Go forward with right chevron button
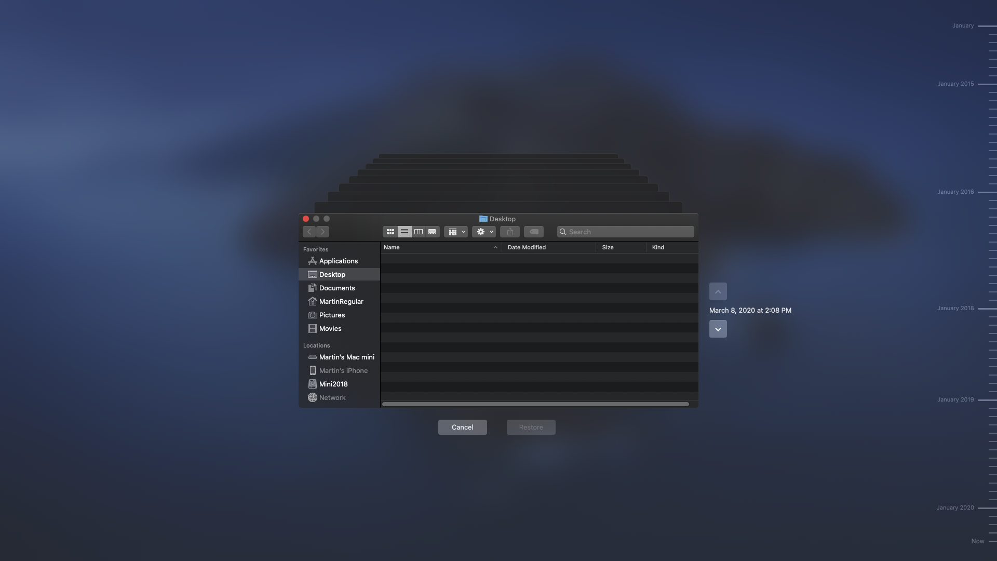This screenshot has width=997, height=561. click(x=322, y=232)
